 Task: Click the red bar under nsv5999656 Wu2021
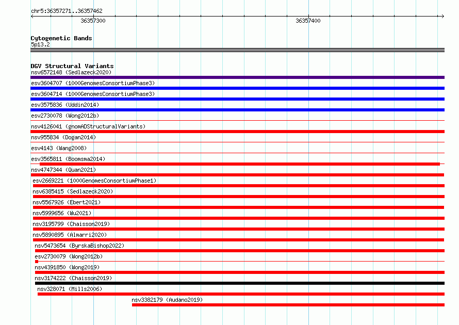coord(239,218)
